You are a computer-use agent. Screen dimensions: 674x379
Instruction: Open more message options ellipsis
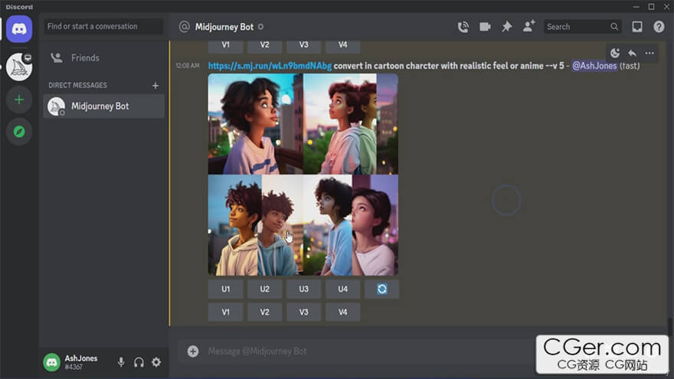click(x=649, y=53)
